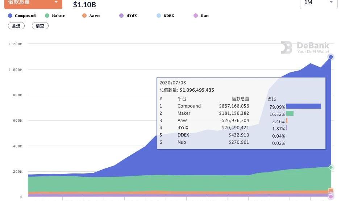Click the orange Aave square data marker

(331, 190)
